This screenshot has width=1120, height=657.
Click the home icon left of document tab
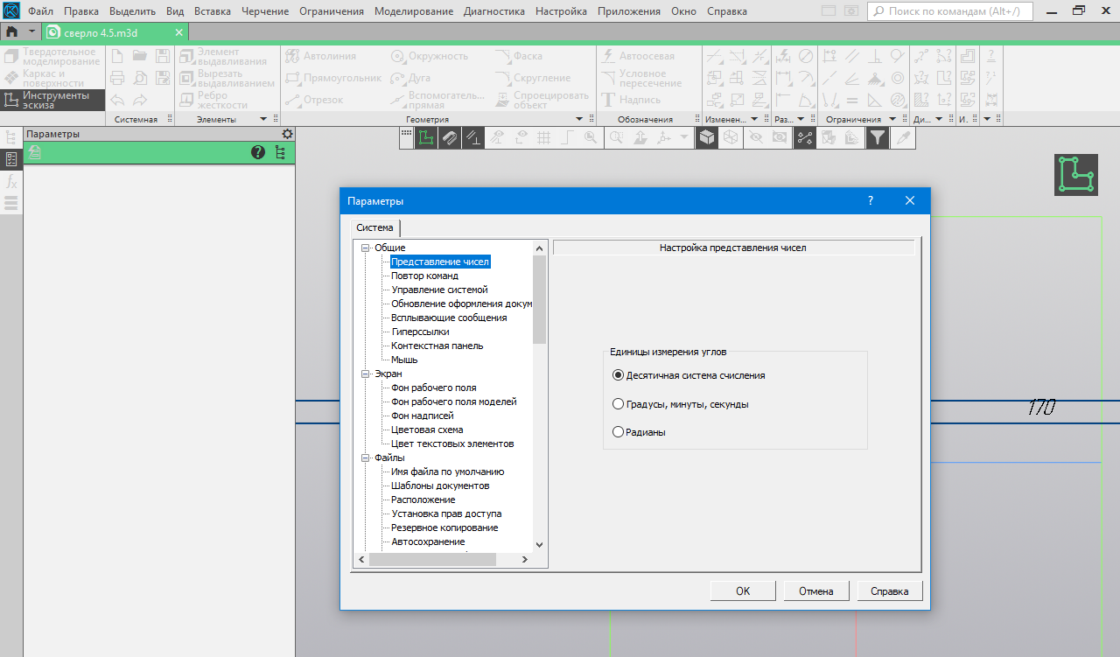click(x=12, y=31)
